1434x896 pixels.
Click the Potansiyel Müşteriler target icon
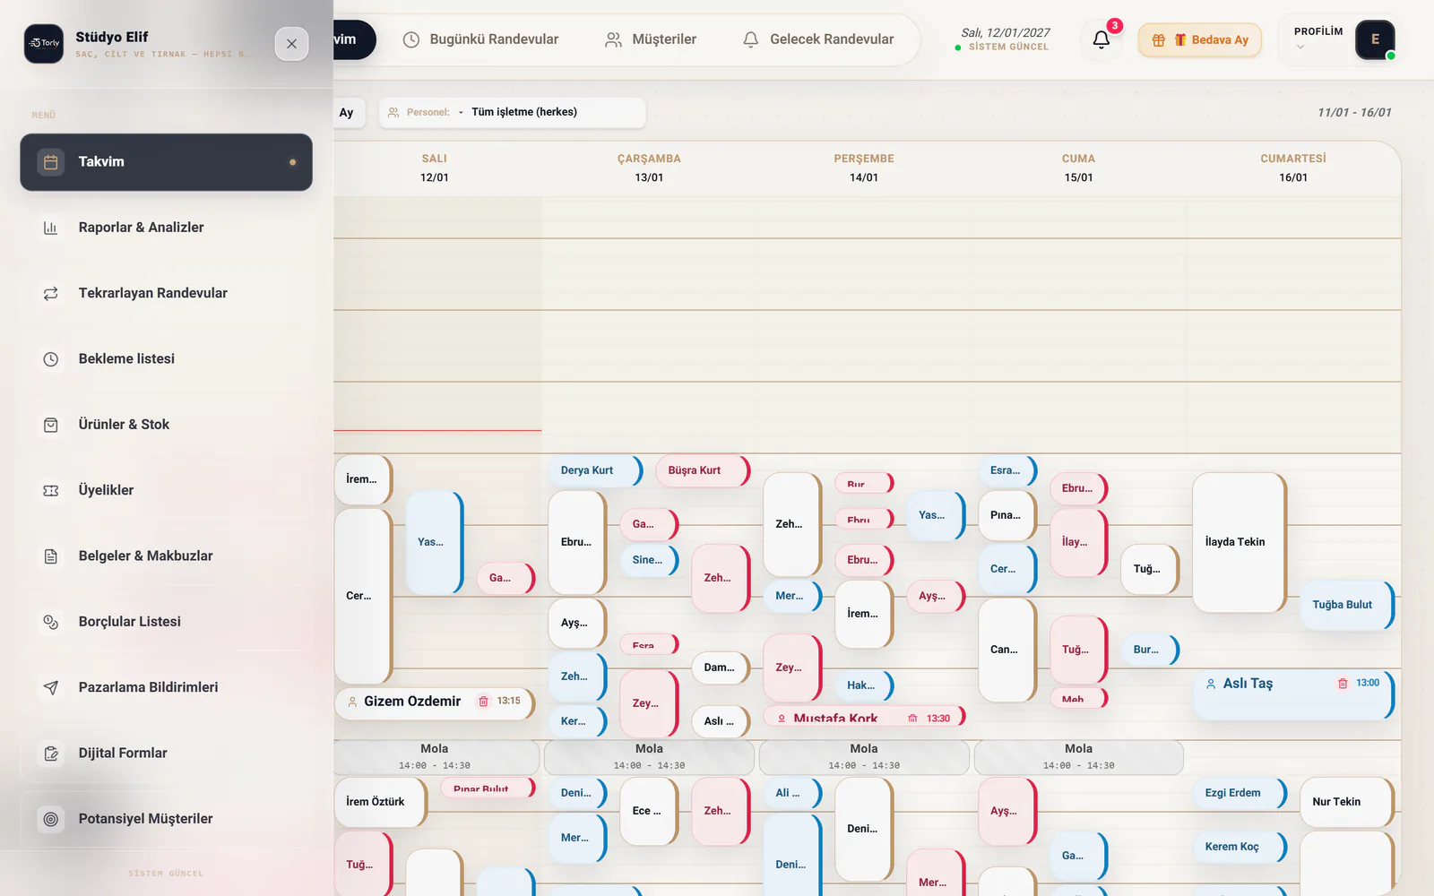click(x=51, y=819)
